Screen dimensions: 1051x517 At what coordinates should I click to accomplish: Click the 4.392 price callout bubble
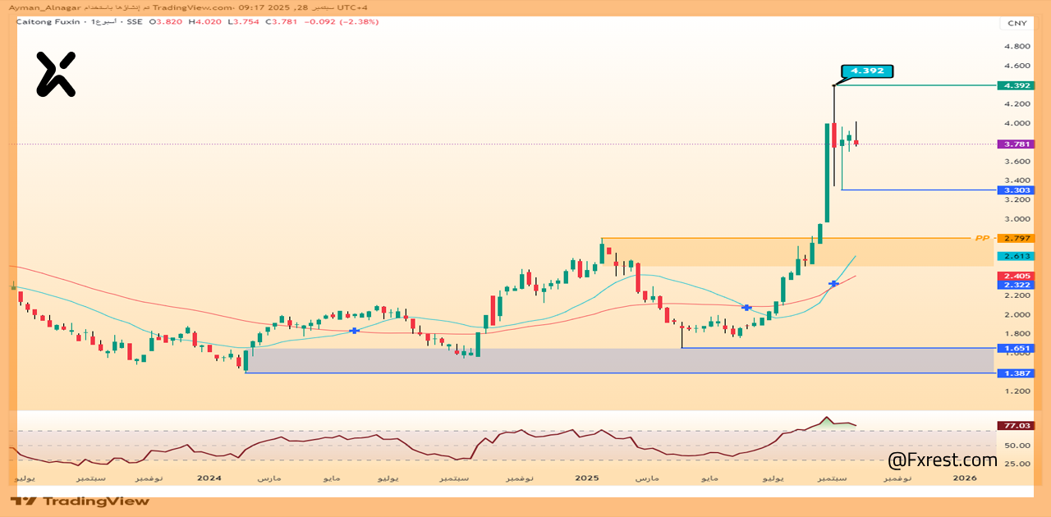coord(866,71)
